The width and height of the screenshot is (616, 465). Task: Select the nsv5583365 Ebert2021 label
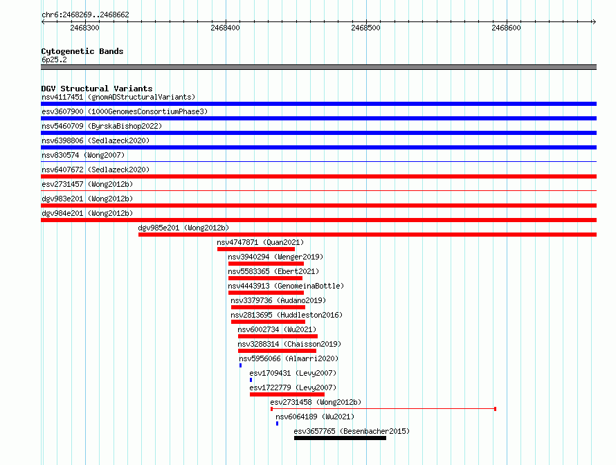click(x=273, y=271)
